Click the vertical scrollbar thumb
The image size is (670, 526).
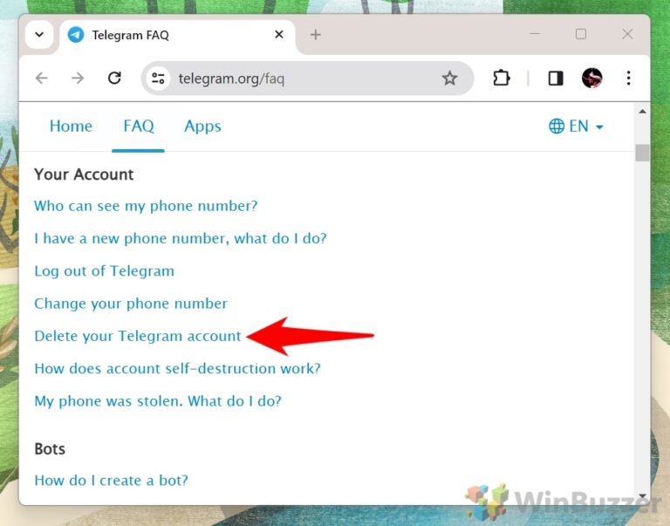[642, 153]
